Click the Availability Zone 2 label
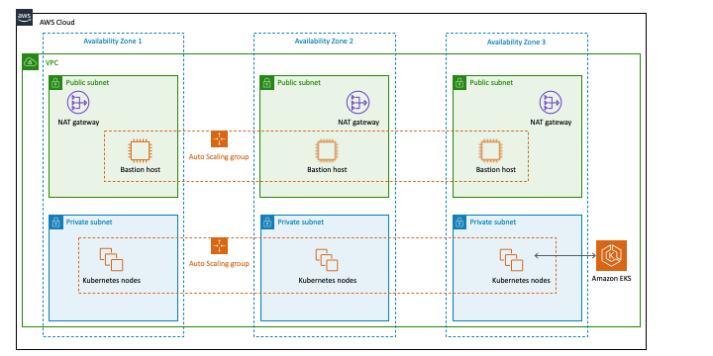Viewport: 713px width, 356px height. 324,41
